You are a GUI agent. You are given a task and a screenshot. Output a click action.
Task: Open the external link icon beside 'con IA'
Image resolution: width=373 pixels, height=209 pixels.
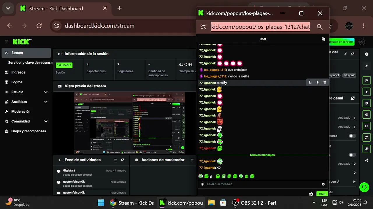coord(354,182)
